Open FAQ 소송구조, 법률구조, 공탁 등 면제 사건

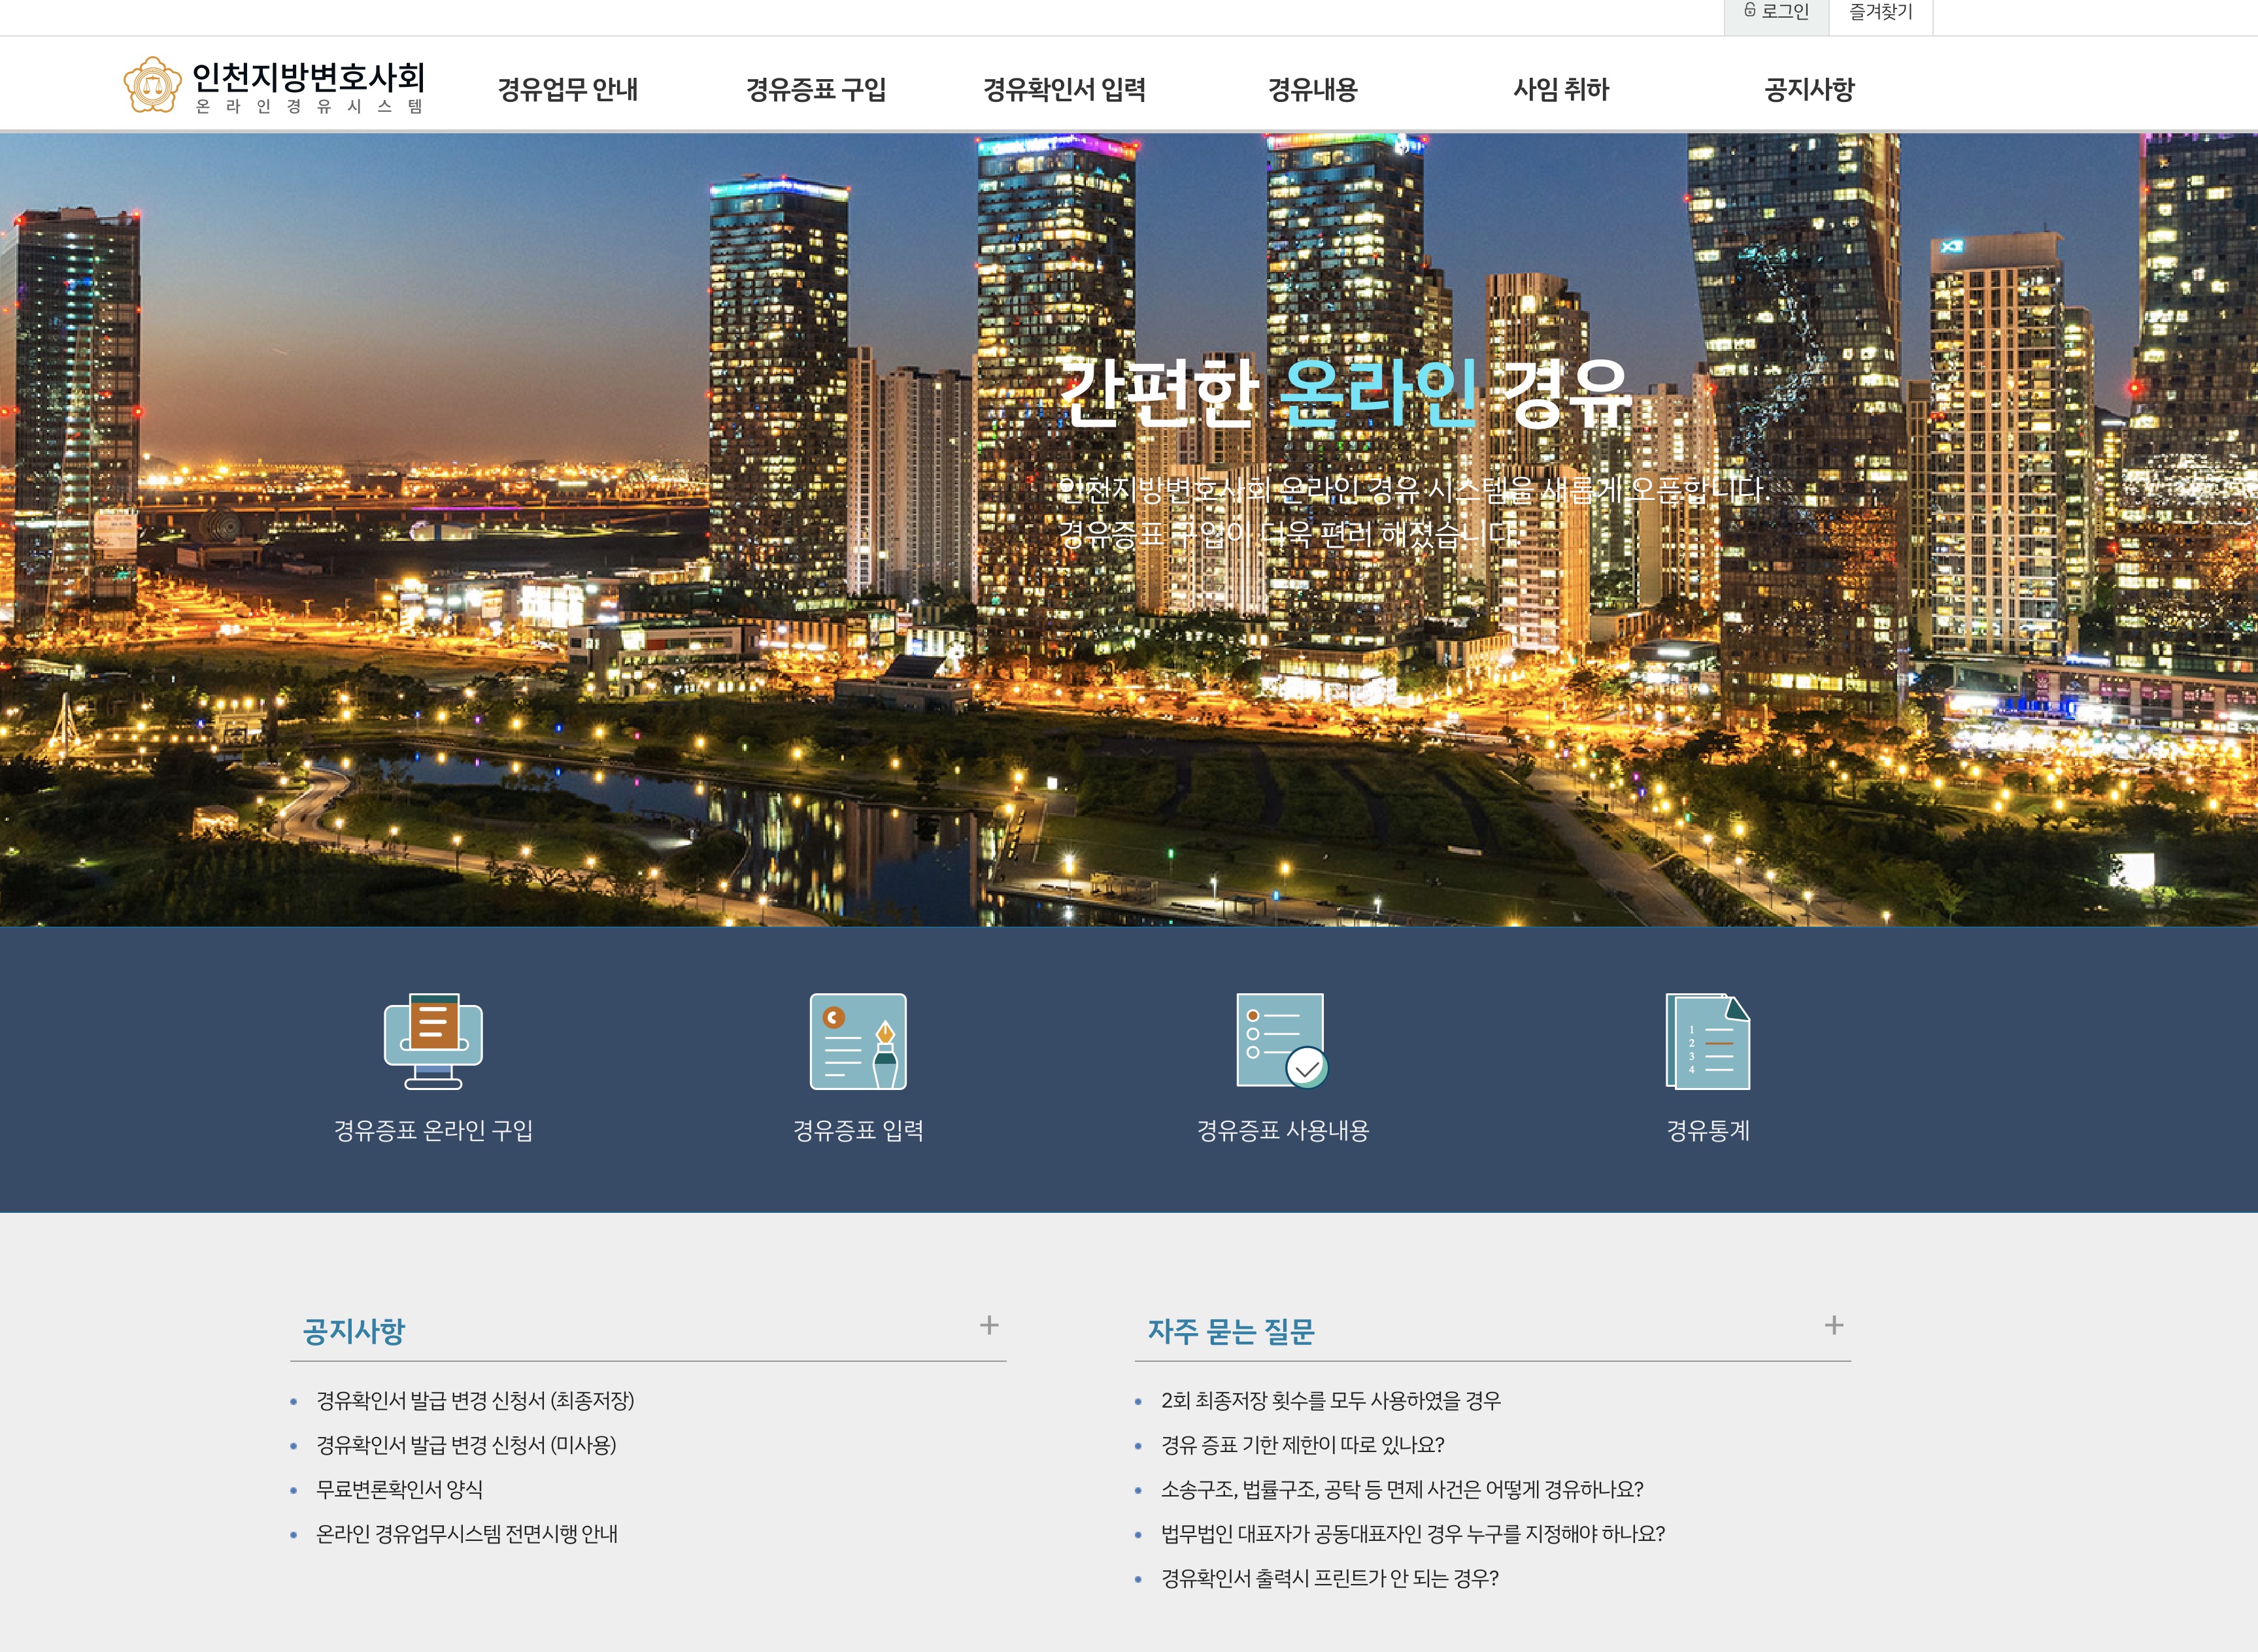click(1402, 1489)
